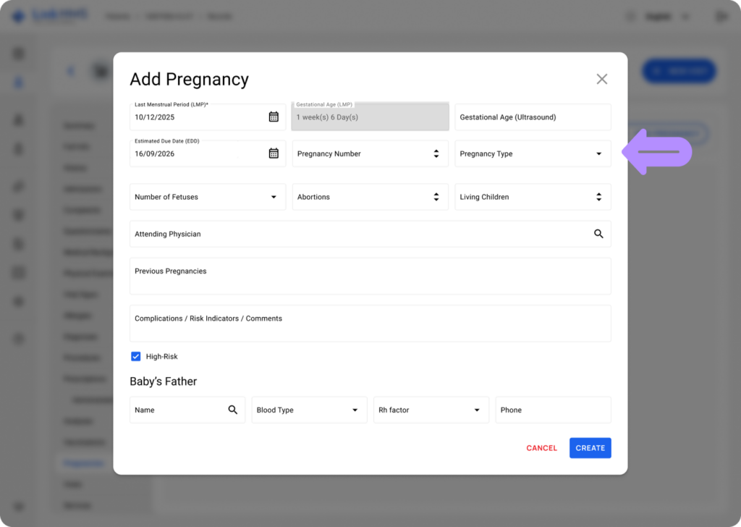This screenshot has width=741, height=527.
Task: Click the CREATE button
Action: tap(590, 447)
